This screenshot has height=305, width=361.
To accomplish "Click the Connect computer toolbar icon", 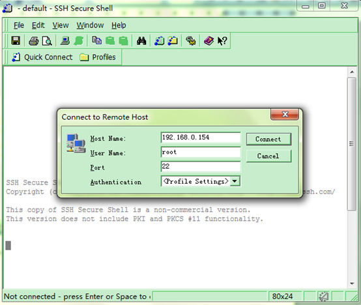I will (x=65, y=41).
